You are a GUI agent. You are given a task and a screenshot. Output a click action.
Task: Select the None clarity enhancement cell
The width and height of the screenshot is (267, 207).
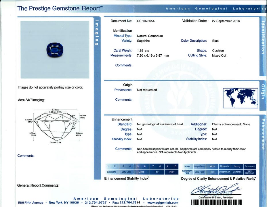point(187,166)
